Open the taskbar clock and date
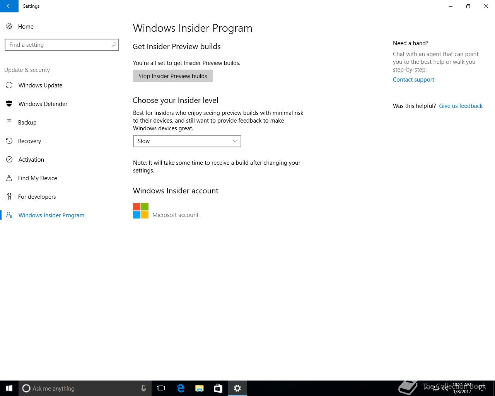The width and height of the screenshot is (495, 396). [x=462, y=388]
